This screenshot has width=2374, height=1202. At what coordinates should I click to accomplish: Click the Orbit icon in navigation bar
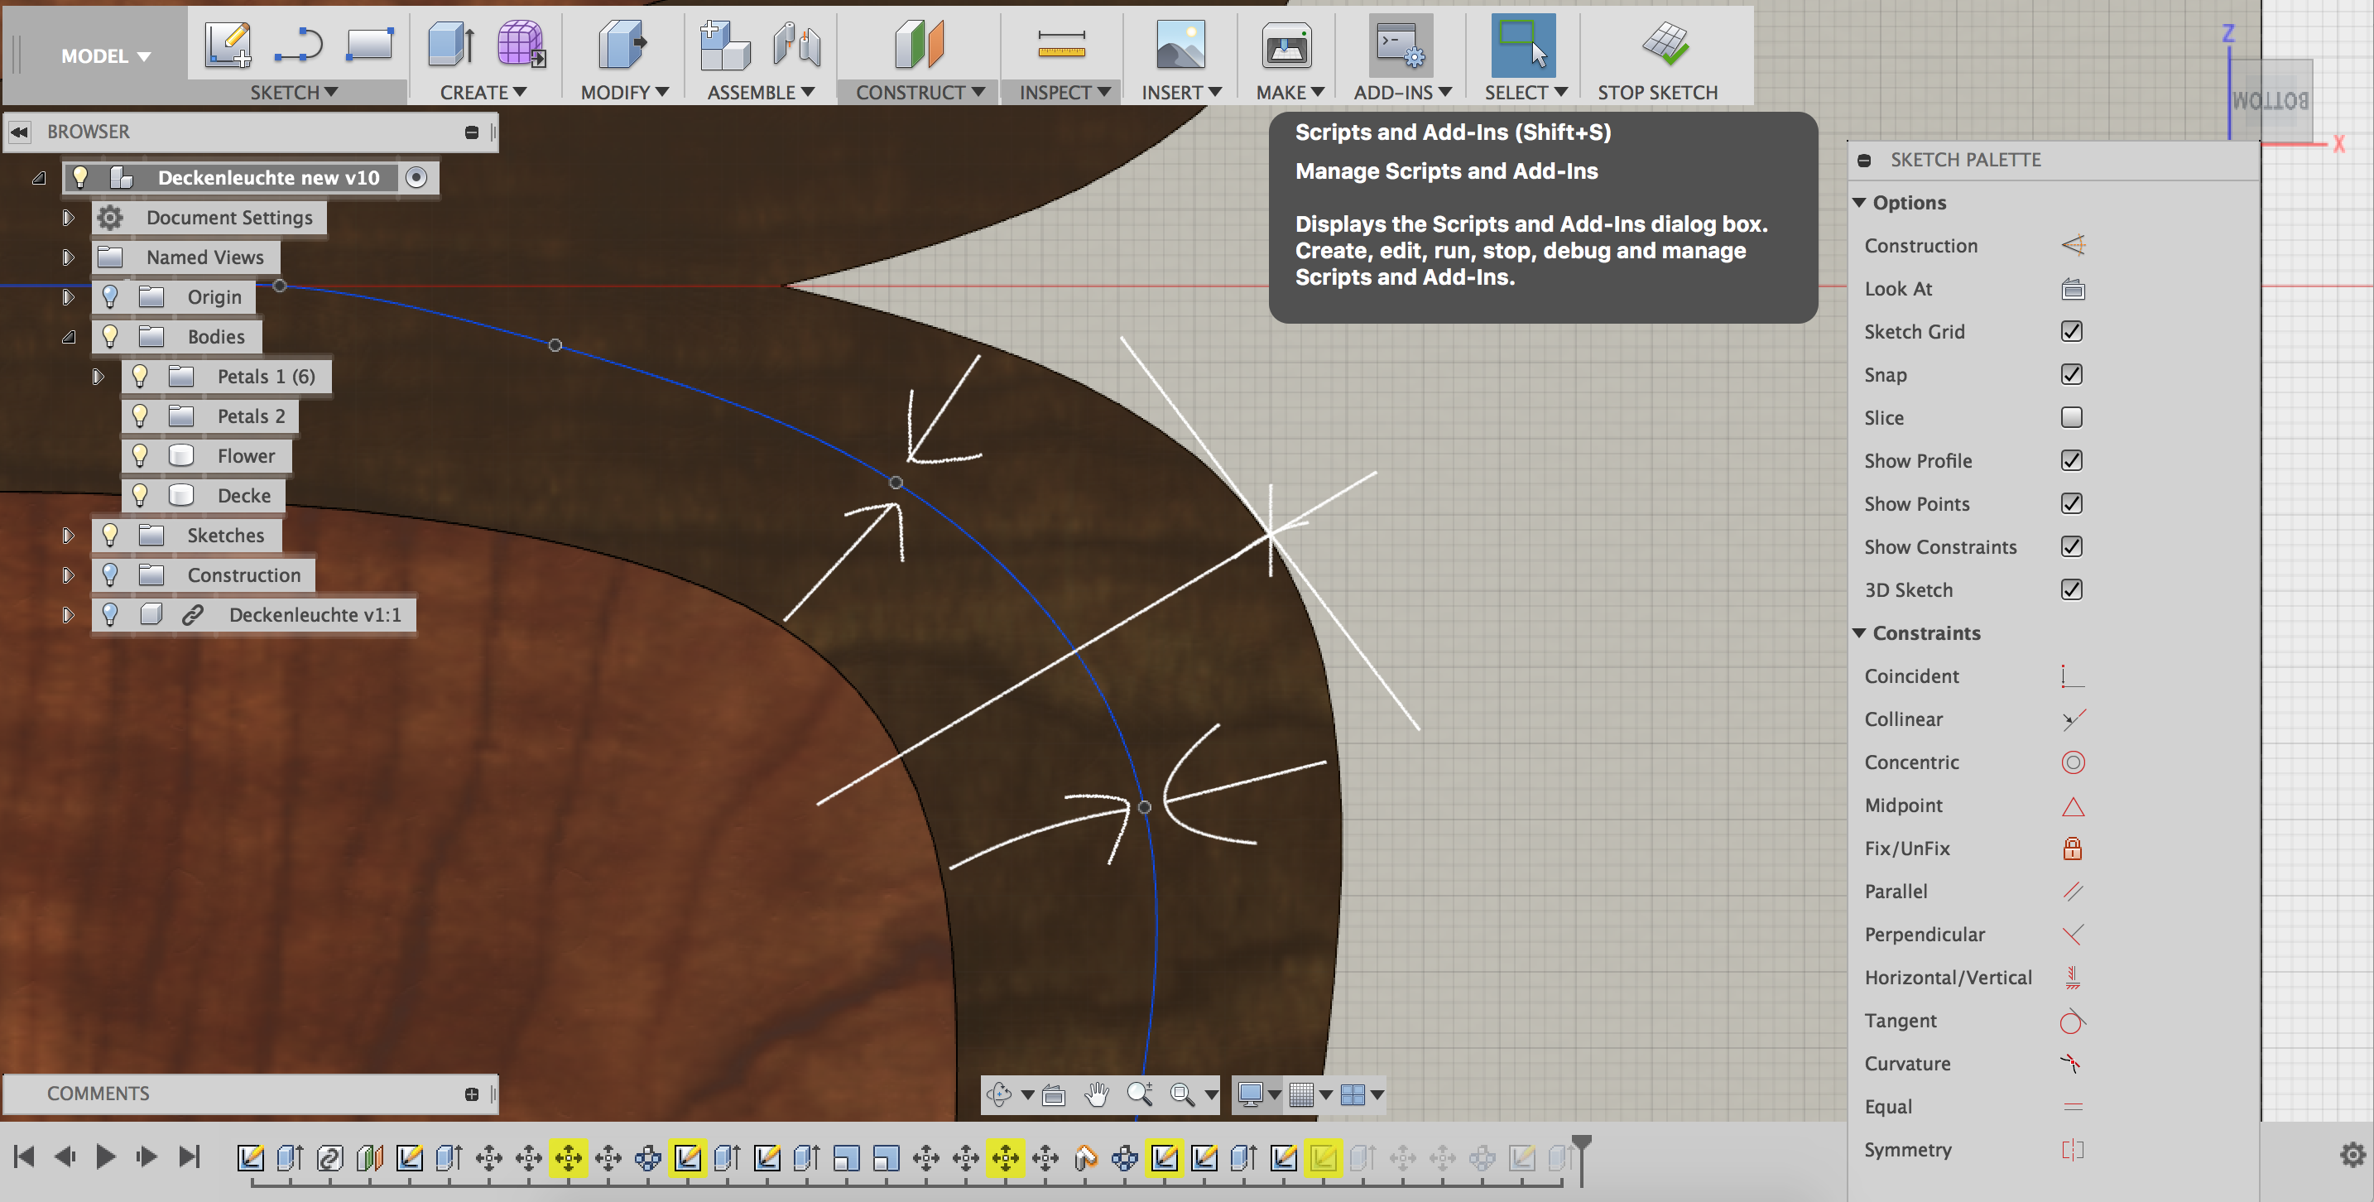click(1000, 1095)
